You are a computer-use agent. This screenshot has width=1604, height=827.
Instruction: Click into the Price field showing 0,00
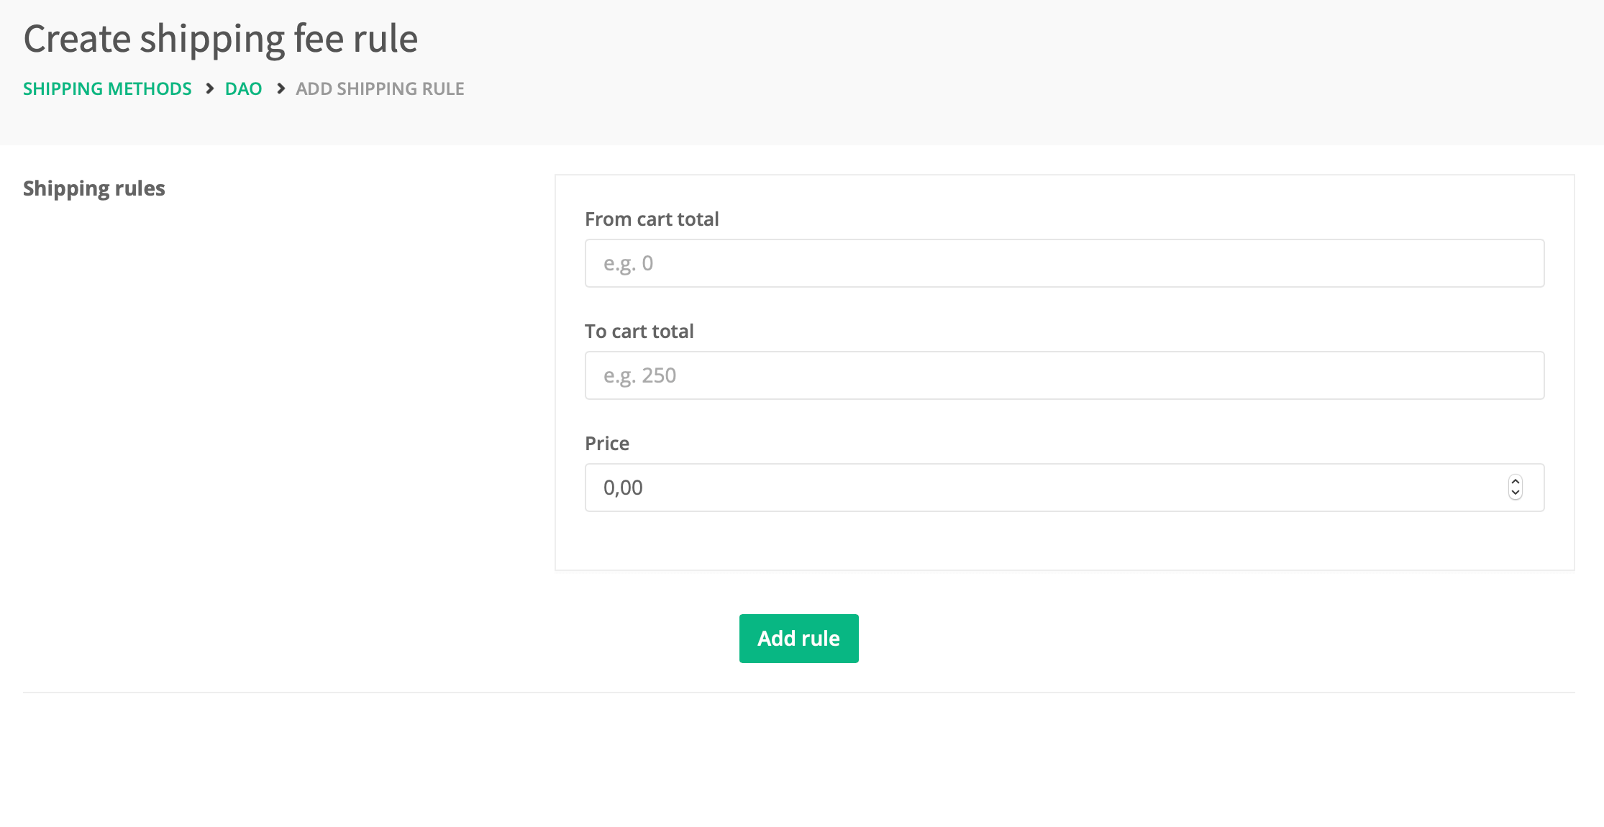tap(1065, 488)
